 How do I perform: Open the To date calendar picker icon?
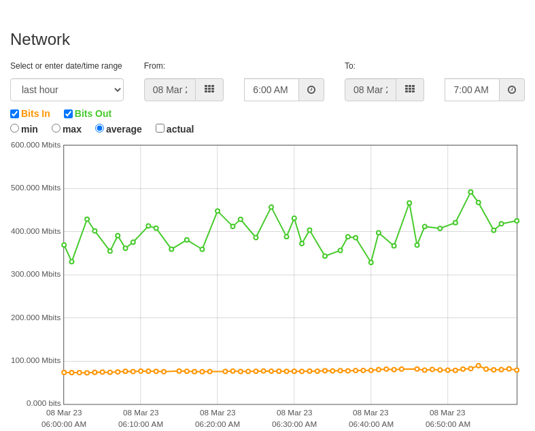click(x=410, y=90)
